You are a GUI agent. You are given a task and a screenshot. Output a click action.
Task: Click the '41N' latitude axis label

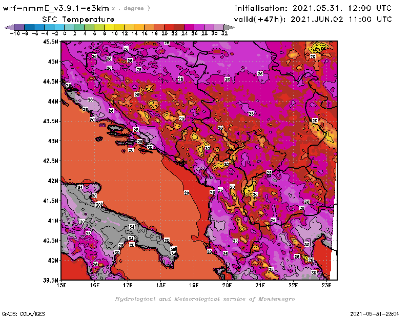[x=53, y=221]
